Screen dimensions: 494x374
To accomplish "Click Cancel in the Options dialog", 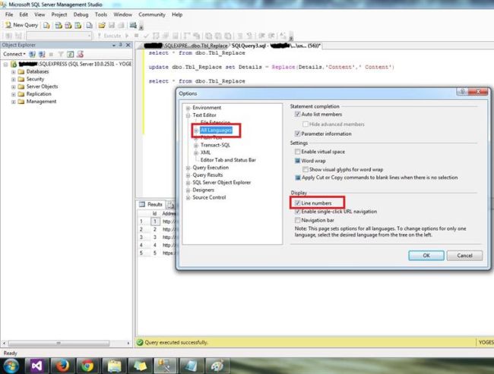I will [x=464, y=256].
